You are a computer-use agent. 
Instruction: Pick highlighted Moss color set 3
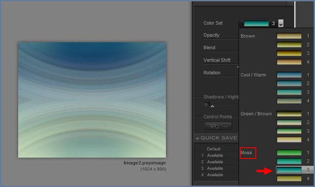point(289,170)
